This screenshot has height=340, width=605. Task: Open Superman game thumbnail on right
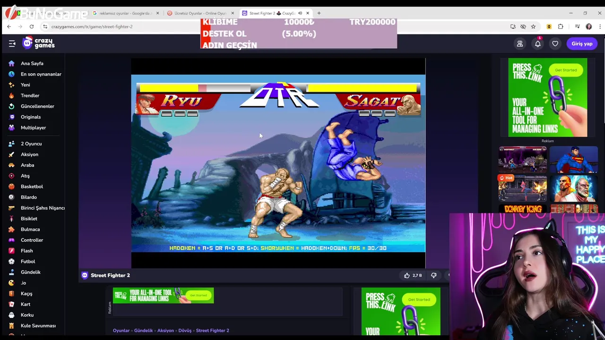pos(574,160)
